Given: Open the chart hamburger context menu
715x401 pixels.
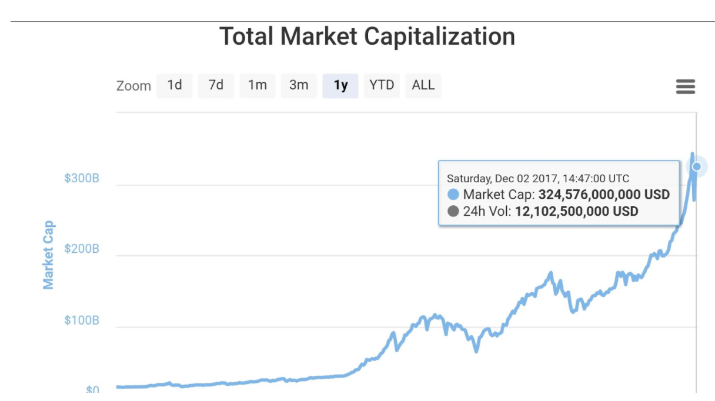Looking at the screenshot, I should click(x=686, y=86).
